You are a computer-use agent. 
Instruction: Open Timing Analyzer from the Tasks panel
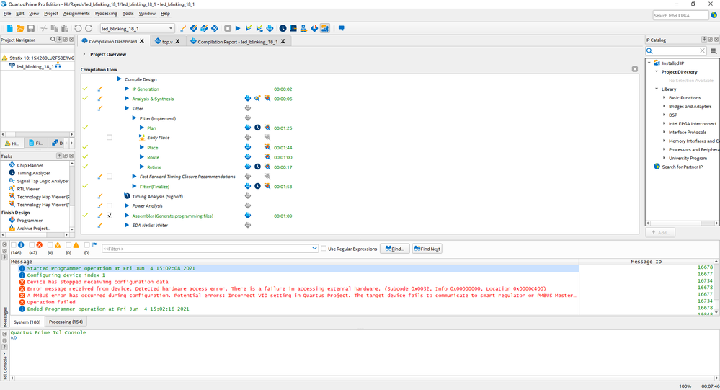33,173
